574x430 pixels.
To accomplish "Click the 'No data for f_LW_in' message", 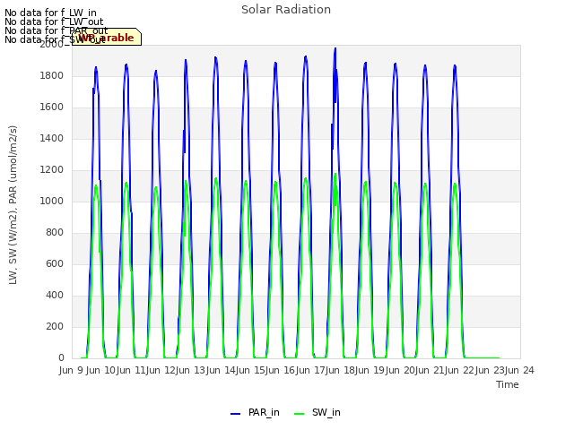I will [x=50, y=13].
